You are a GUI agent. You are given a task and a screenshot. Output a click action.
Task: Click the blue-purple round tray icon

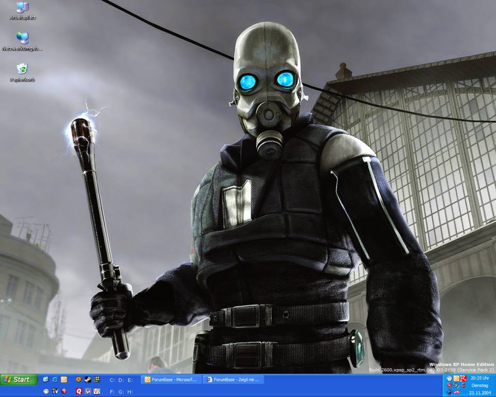tap(449, 392)
